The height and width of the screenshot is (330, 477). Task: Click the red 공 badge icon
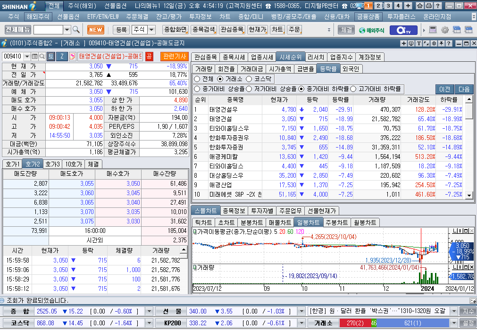click(149, 56)
